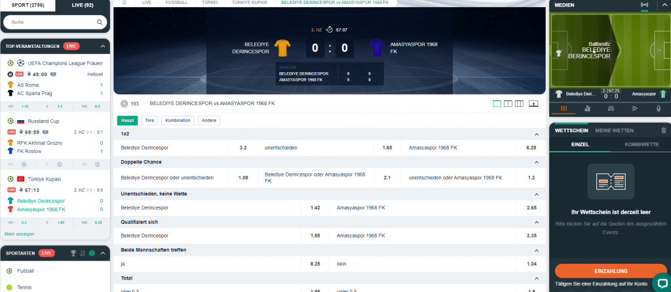
Task: Select three-column market layout icon
Action: click(x=519, y=103)
